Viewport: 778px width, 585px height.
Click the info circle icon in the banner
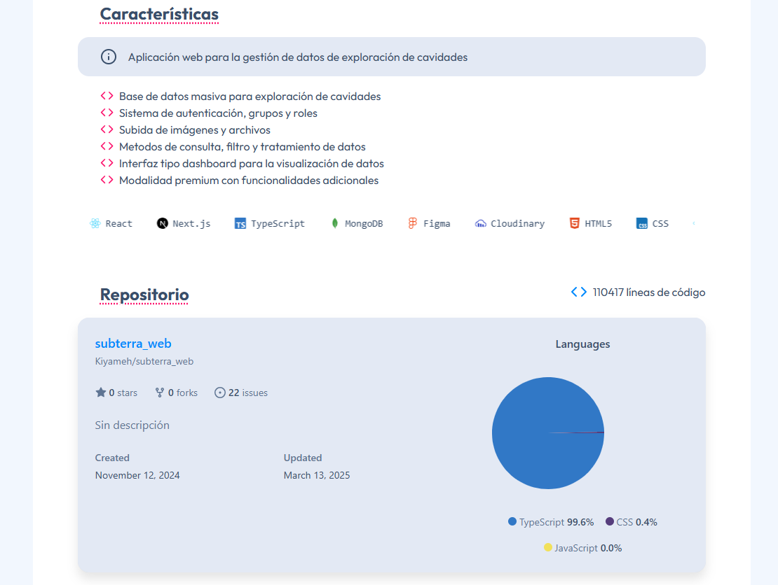point(109,57)
